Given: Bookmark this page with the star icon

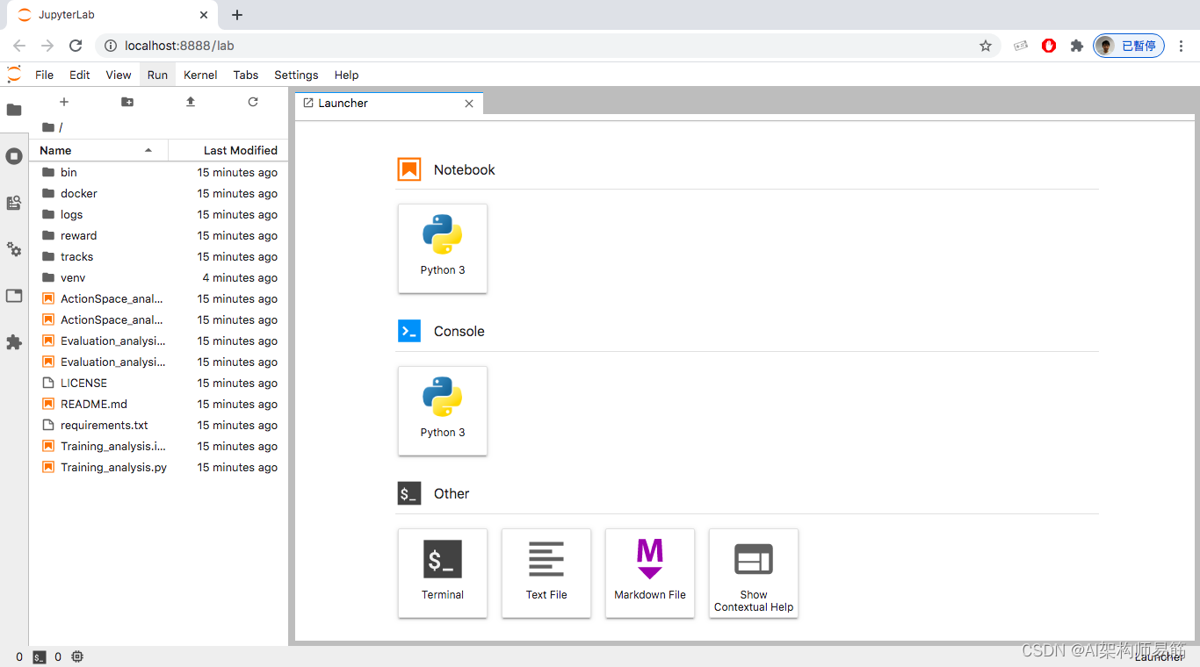Looking at the screenshot, I should tap(986, 46).
